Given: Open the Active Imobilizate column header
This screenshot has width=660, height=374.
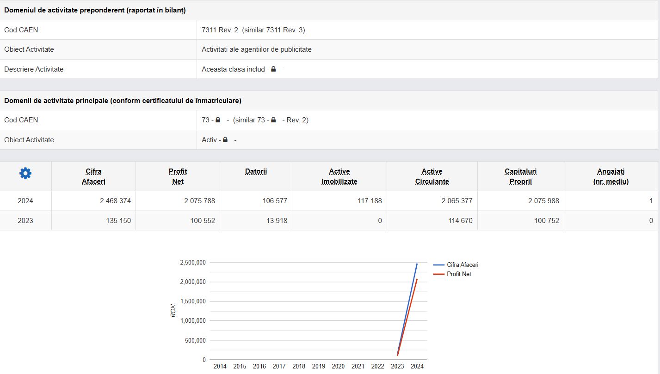Looking at the screenshot, I should click(x=339, y=176).
